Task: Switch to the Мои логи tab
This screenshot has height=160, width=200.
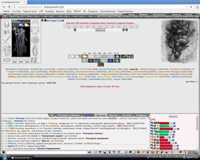Action: tap(113, 115)
